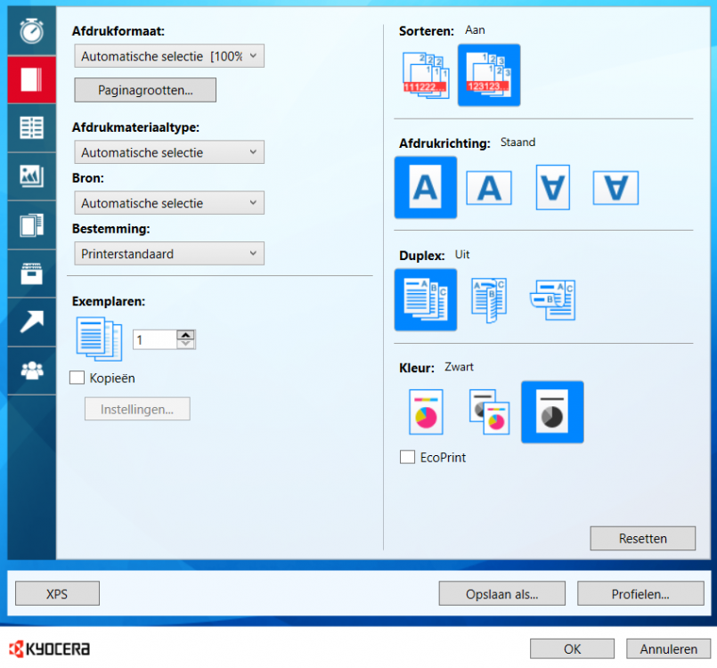Open the Bestemming dropdown
Viewport: 717px width, 668px height.
(x=169, y=253)
